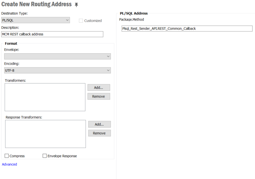Enable the Compress checkbox
The image size is (255, 179).
click(7, 156)
